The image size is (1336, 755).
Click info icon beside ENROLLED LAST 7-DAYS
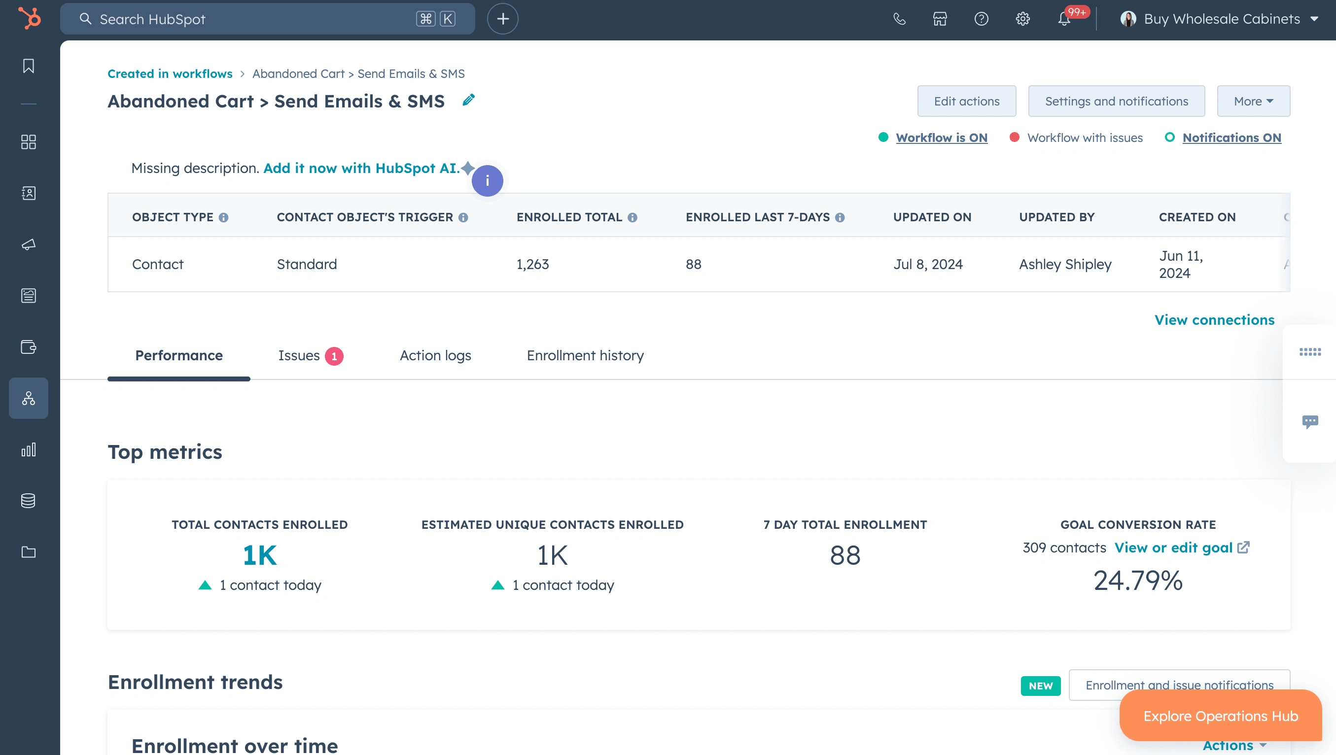pyautogui.click(x=840, y=218)
